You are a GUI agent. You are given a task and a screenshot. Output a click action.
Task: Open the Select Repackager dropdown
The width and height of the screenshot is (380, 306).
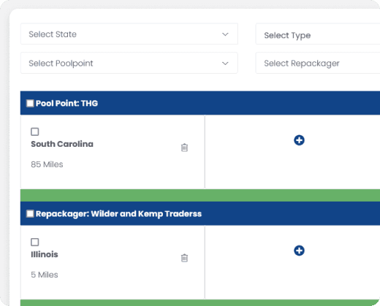click(x=318, y=63)
